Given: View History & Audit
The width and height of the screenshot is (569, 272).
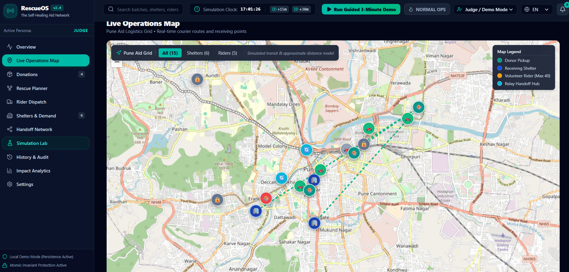Looking at the screenshot, I should coord(46,157).
